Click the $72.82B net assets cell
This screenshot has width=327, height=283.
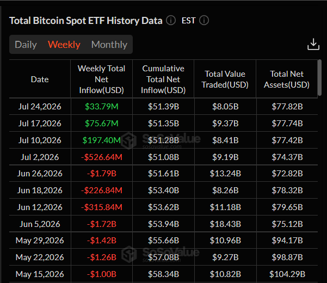(287, 174)
